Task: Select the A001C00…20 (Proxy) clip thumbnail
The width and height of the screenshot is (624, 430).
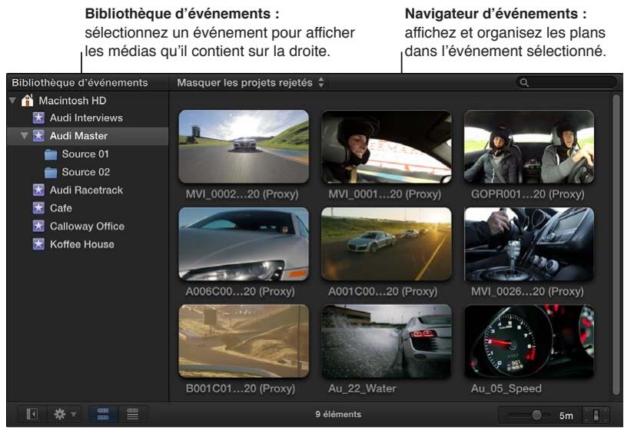Action: coord(387,244)
